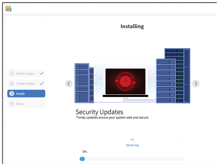Click the number 1 circle in sidebar
The width and height of the screenshot is (219, 166).
(12, 73)
